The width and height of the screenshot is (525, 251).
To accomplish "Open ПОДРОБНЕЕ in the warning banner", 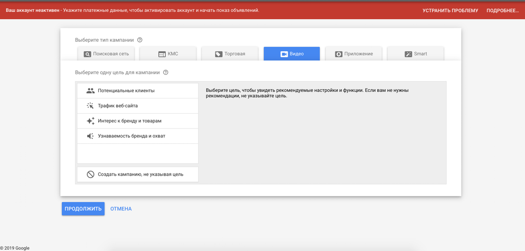I will point(503,11).
